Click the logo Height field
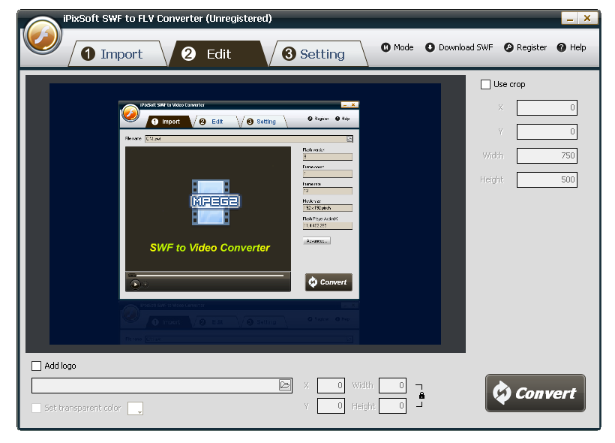615x443 pixels. 392,405
